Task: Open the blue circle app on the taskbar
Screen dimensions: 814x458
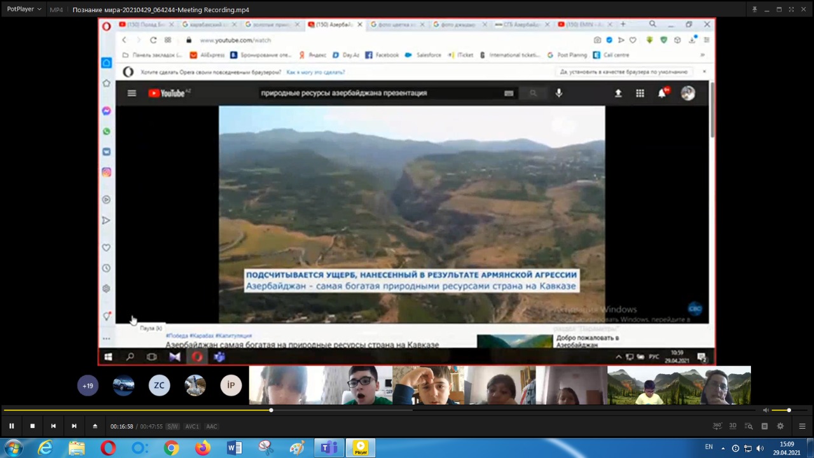Action: 139,448
